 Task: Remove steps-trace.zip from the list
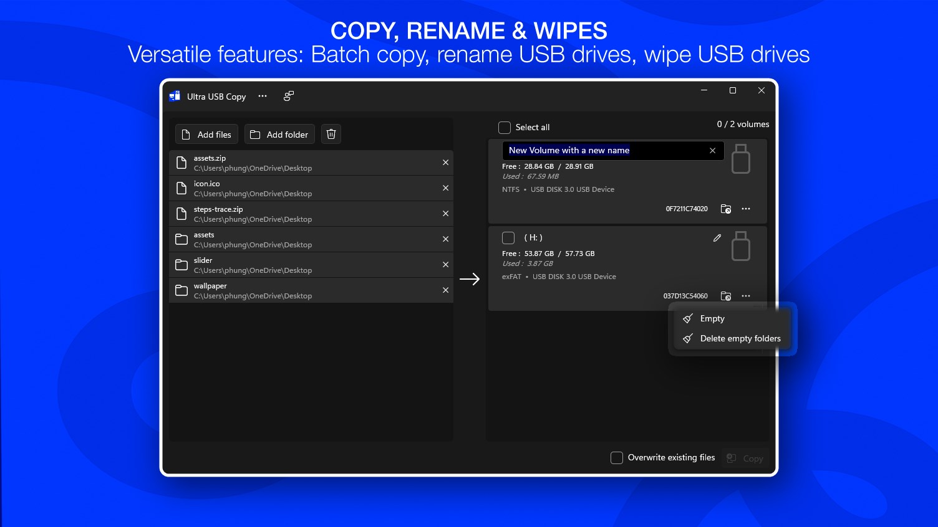click(x=445, y=214)
